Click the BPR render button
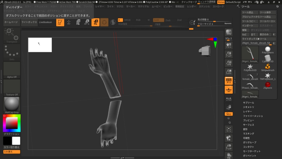The width and height of the screenshot is (282, 159). point(229,32)
